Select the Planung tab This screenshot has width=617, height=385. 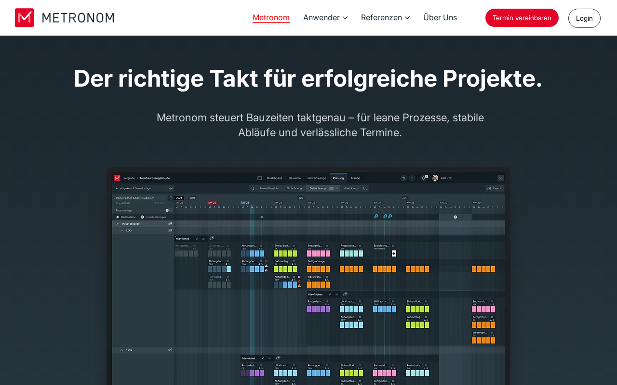(338, 178)
